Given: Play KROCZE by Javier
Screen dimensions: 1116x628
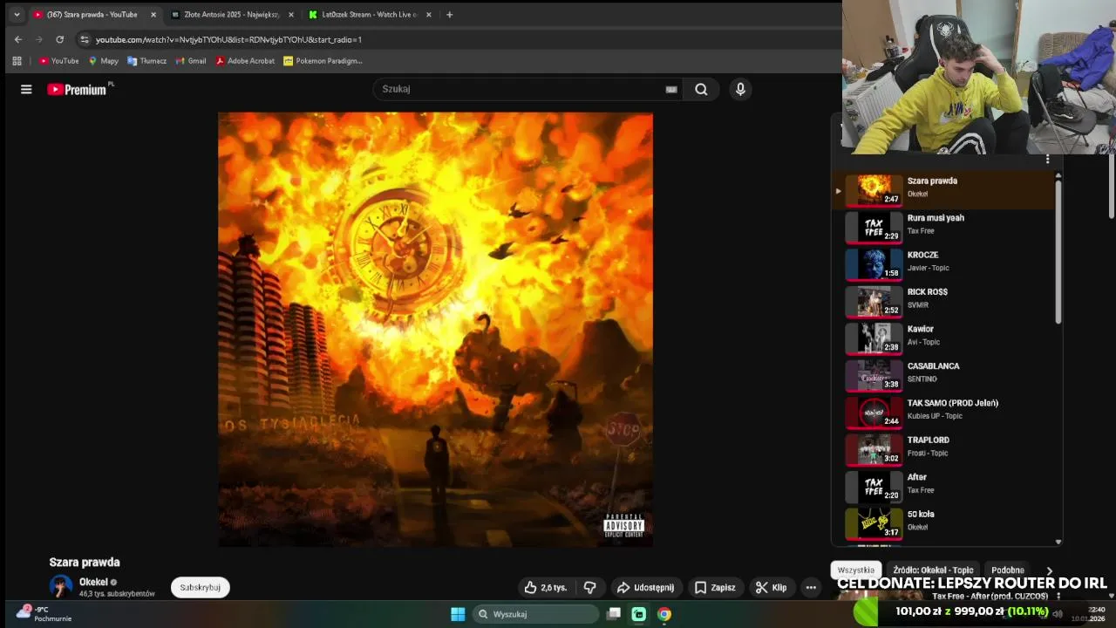Looking at the screenshot, I should (945, 263).
